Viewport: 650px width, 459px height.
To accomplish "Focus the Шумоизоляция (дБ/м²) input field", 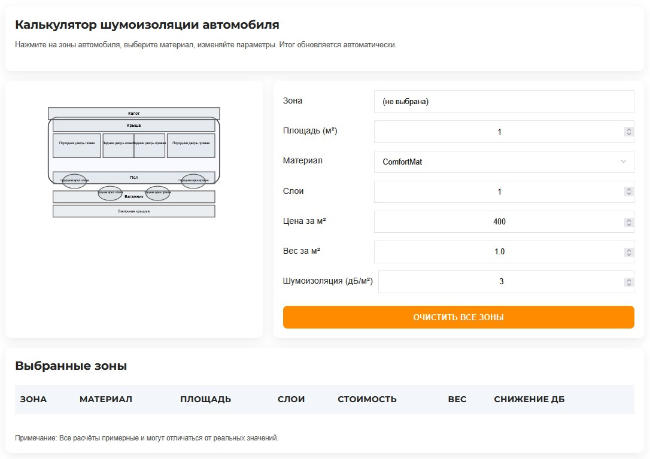I will coord(500,282).
